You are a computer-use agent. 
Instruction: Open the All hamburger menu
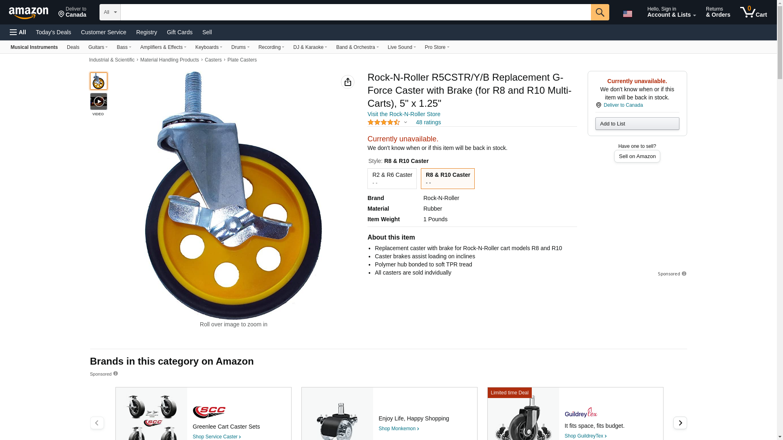[18, 32]
